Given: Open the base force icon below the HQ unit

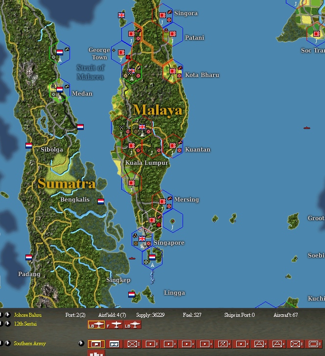Looking at the screenshot, I should pyautogui.click(x=96, y=353).
